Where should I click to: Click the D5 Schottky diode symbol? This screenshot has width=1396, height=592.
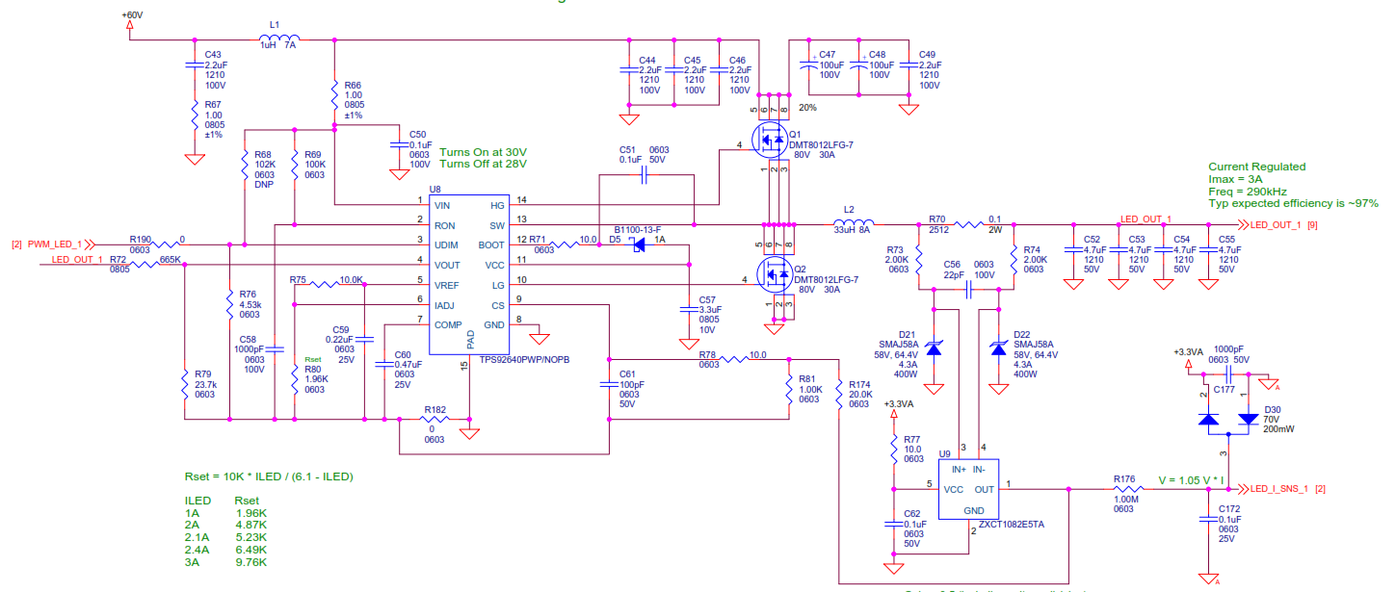[637, 245]
